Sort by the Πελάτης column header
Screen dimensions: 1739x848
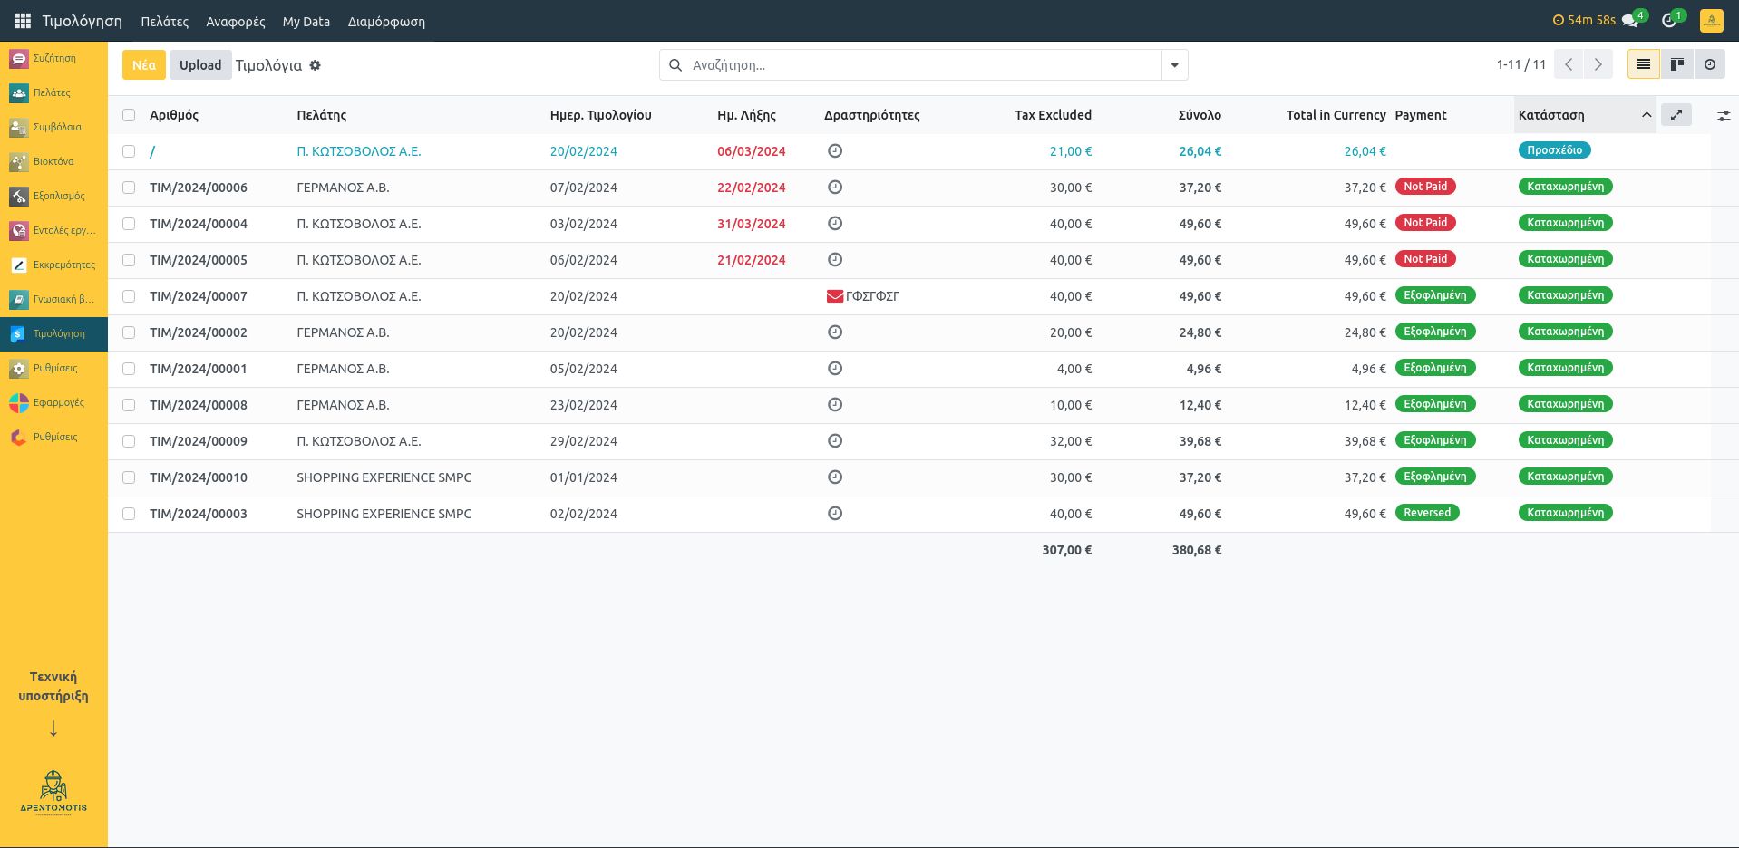coord(322,115)
